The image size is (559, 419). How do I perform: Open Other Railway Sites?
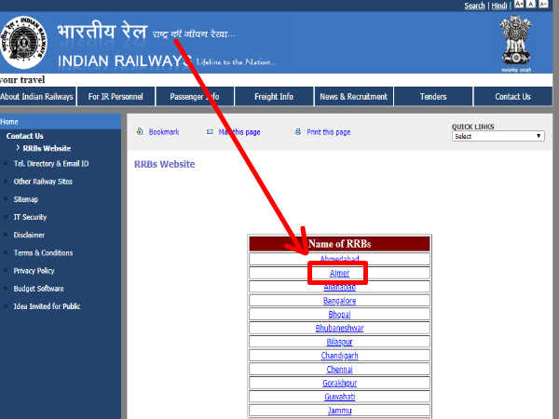point(43,182)
